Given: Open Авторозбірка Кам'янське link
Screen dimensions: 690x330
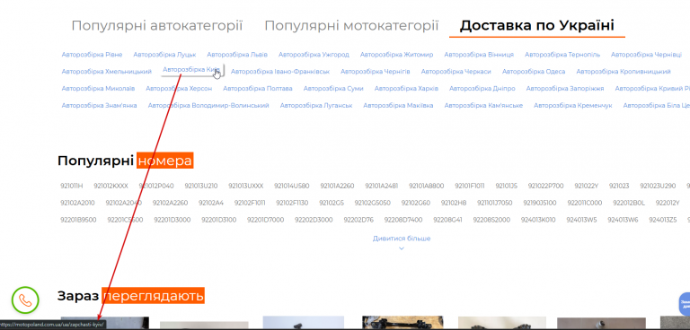Looking at the screenshot, I should (x=483, y=106).
